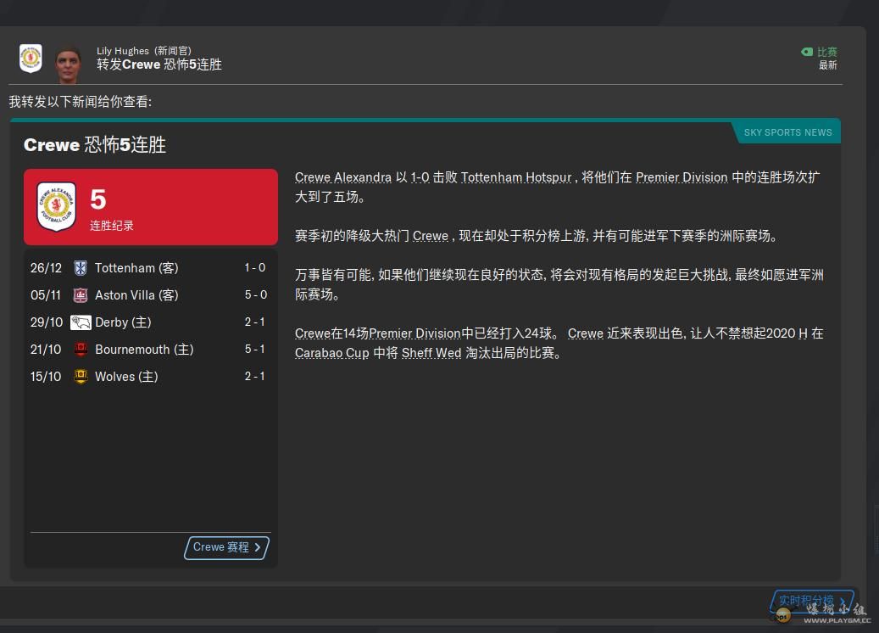Click the 我转发以下新闻给你查看 intro line

[x=81, y=102]
